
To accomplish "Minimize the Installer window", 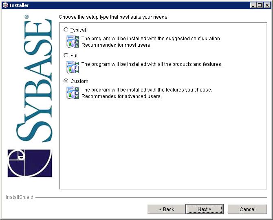I will point(253,5).
